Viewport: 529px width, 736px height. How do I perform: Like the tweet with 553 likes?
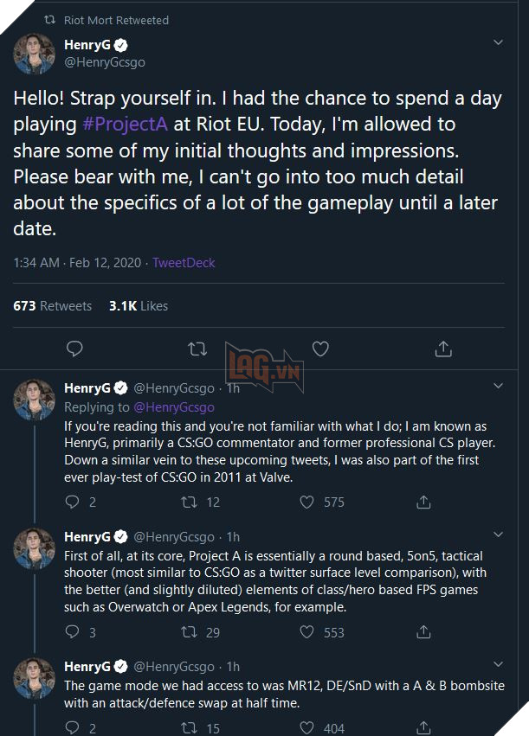tap(306, 632)
